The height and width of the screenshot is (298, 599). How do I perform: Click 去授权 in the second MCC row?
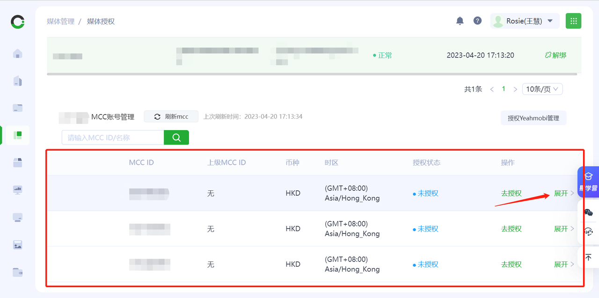click(511, 229)
